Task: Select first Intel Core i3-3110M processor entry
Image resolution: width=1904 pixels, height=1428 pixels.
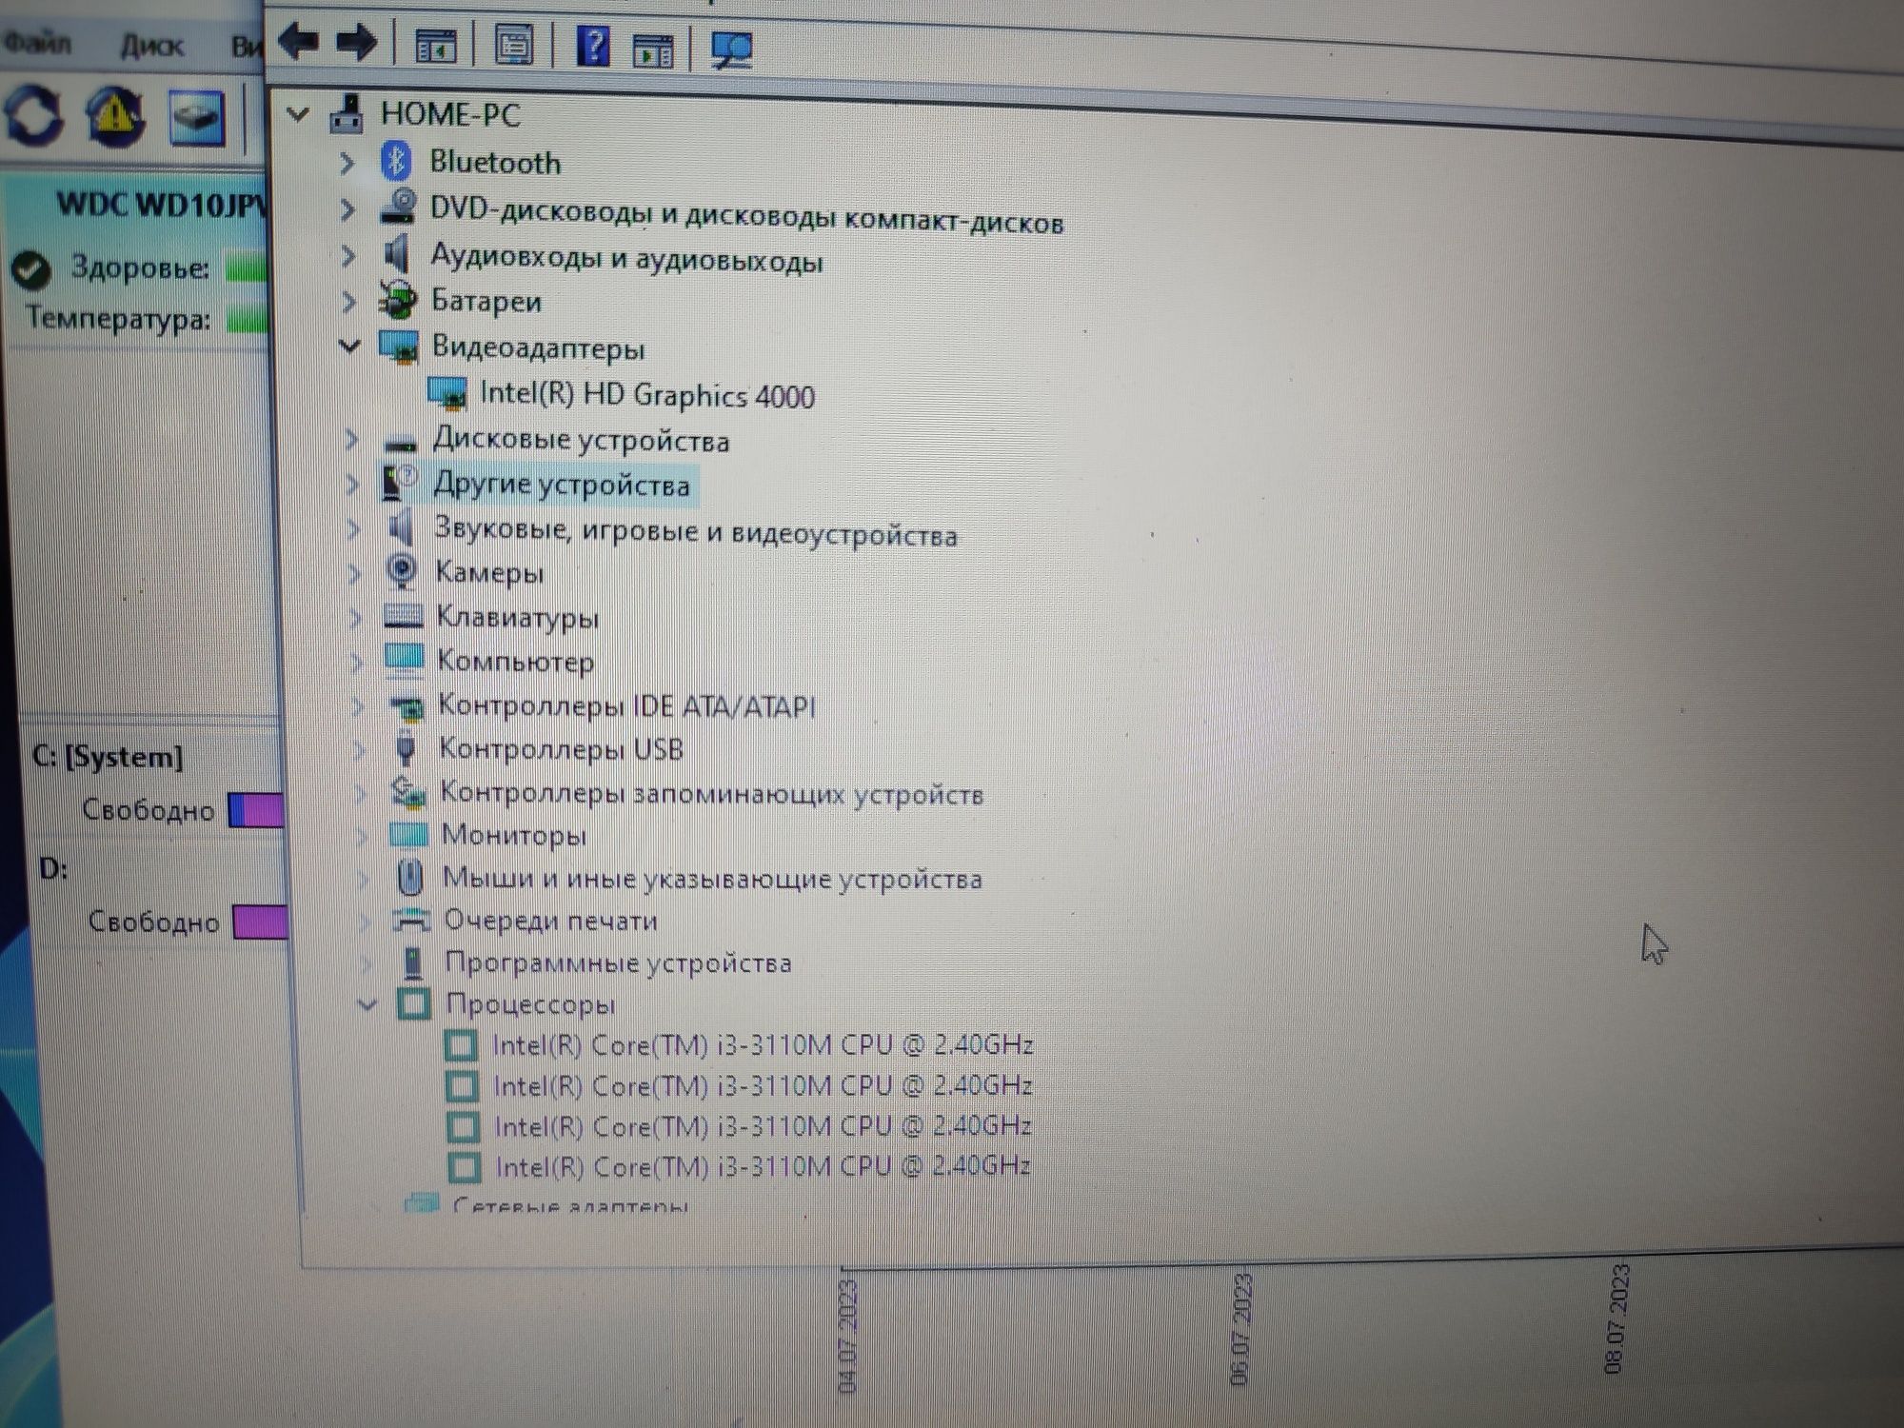Action: (x=763, y=1045)
